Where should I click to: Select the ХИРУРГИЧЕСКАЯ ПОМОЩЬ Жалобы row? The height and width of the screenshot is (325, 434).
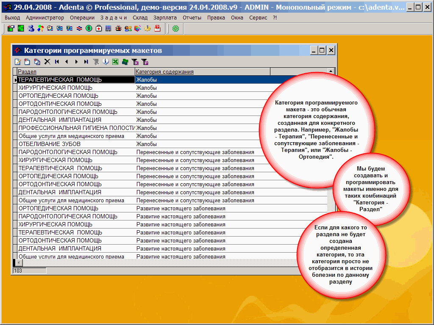tap(55, 88)
